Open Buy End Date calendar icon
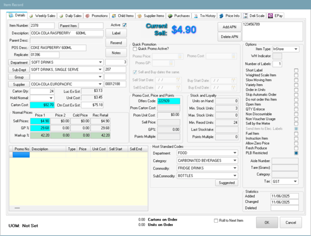This screenshot has width=311, height=236. coord(233,87)
